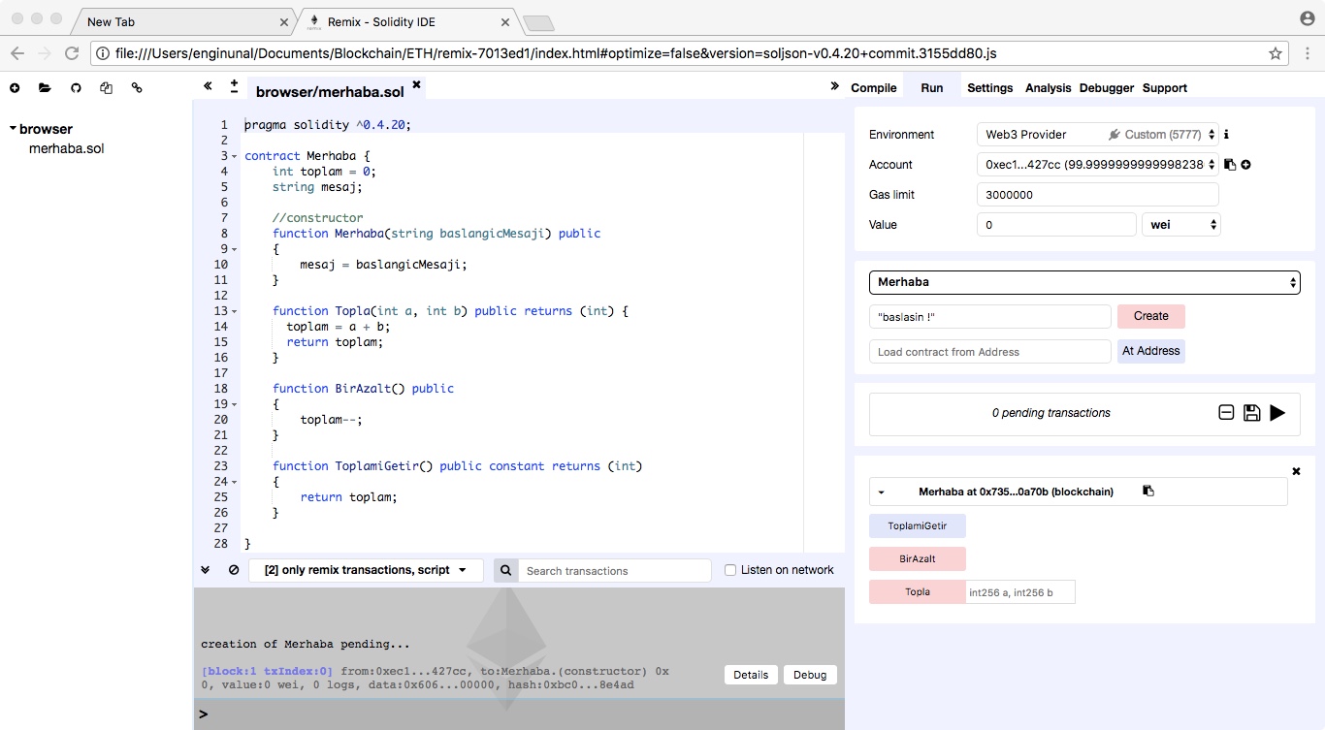The height and width of the screenshot is (730, 1325).
Task: Focus the constructor argument field with "baslasin !"
Action: click(x=990, y=317)
